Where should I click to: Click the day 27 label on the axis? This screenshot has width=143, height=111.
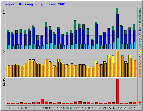117,108
